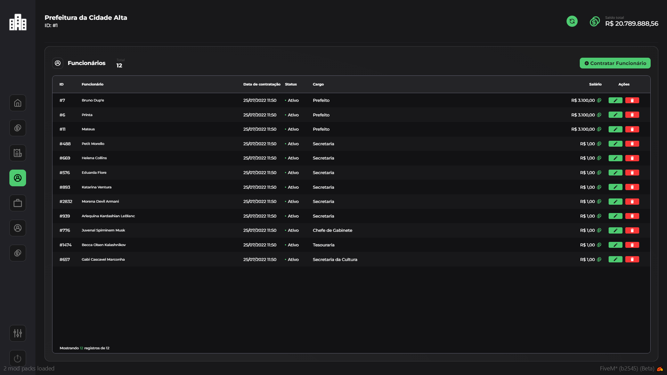Click the Data de contratação column header
This screenshot has height=375, width=667.
pos(261,84)
